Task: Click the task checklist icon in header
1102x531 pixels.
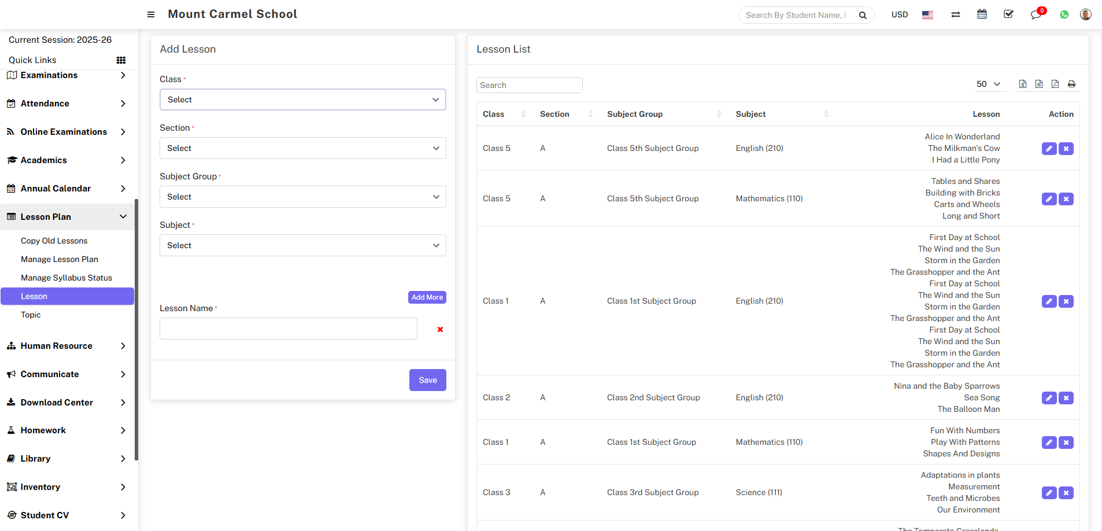Action: coord(1008,14)
